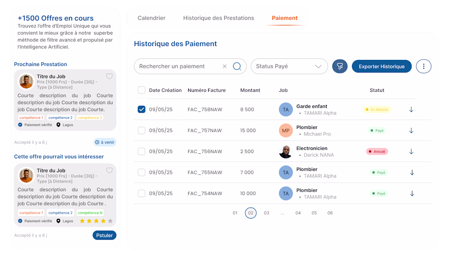Download invoice FAC_758NAW with the arrow icon
Image resolution: width=449 pixels, height=256 pixels.
point(411,109)
